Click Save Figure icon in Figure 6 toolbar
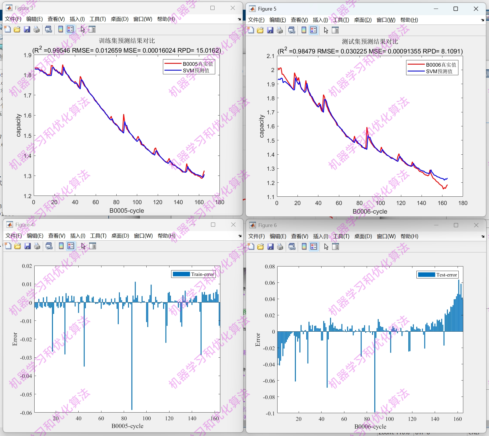The width and height of the screenshot is (489, 436). (x=270, y=246)
